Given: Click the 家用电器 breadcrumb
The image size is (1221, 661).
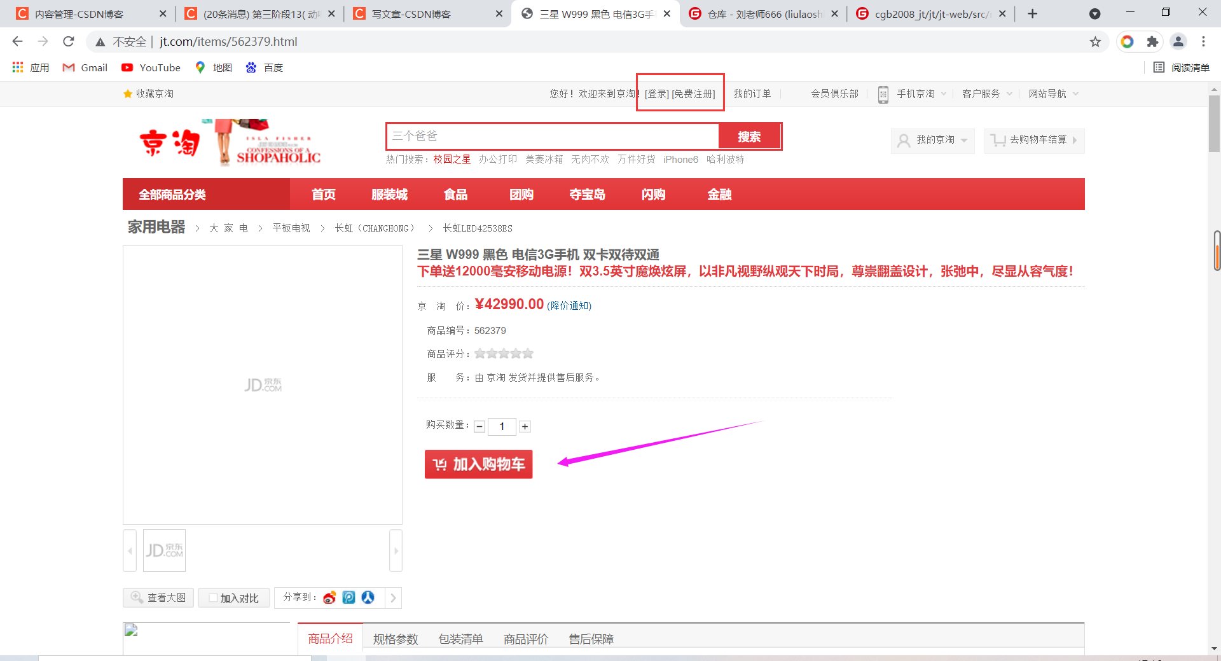Looking at the screenshot, I should (x=156, y=227).
